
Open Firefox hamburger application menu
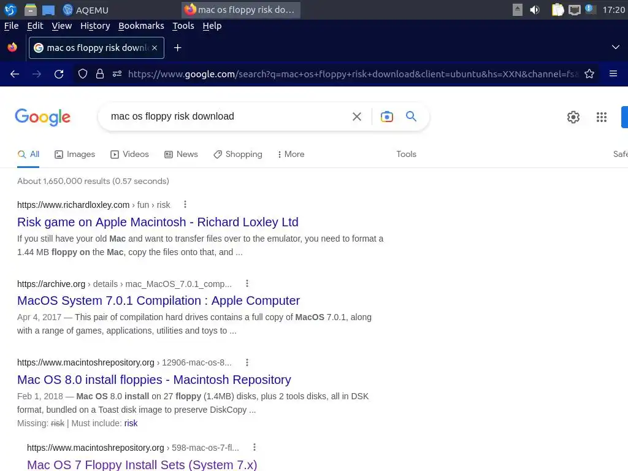click(613, 74)
